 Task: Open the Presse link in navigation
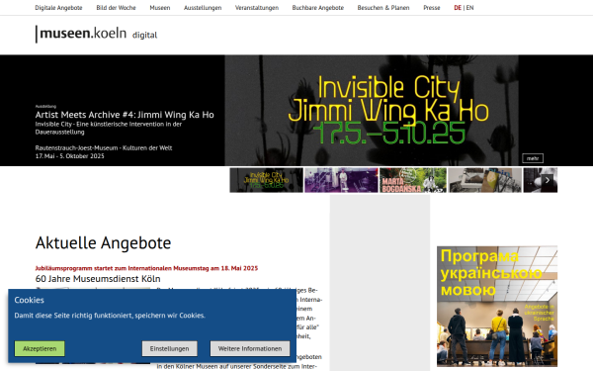tap(432, 8)
